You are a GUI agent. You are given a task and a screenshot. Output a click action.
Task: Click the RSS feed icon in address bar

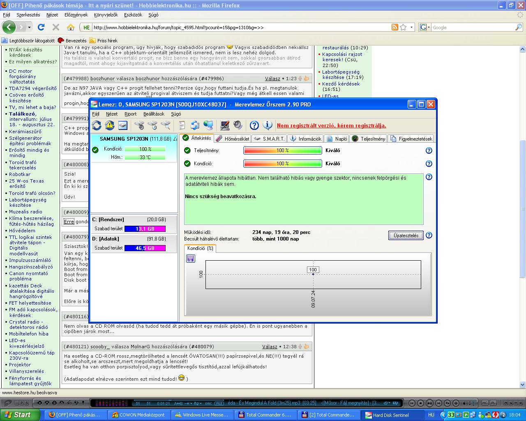pos(395,27)
